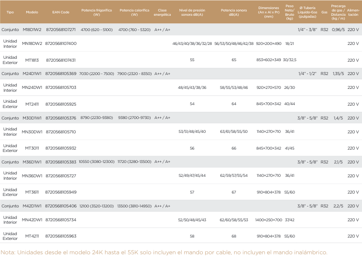This screenshot has height=260, width=362.
Task: Click the 'Clase energética' header
Action: click(x=162, y=12)
